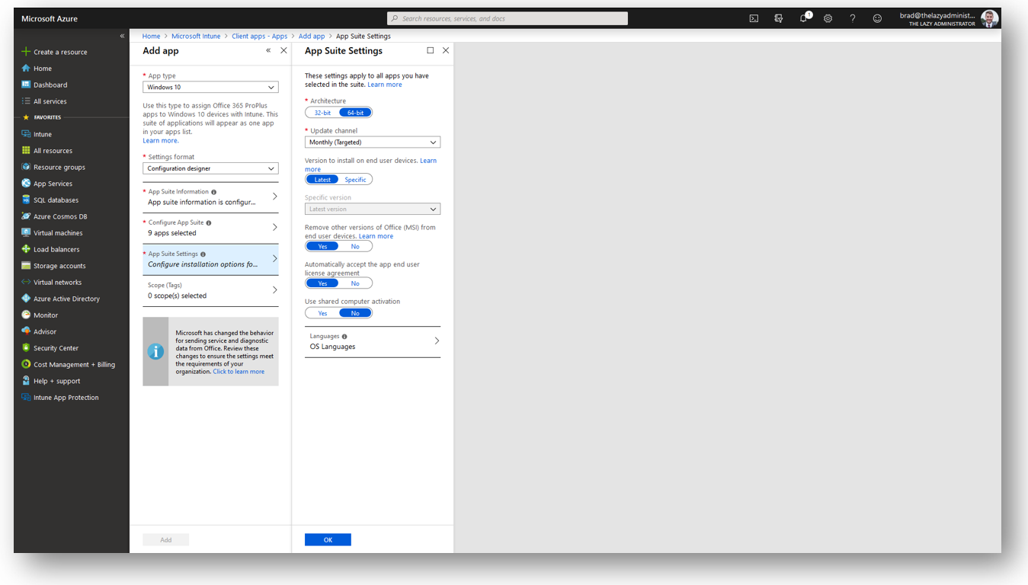Open the help question mark icon
Viewport: 1028px width, 585px height.
tap(853, 18)
